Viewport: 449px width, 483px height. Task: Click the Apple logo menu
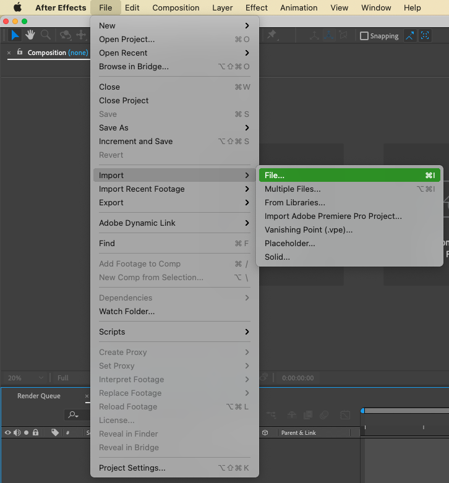pyautogui.click(x=18, y=8)
